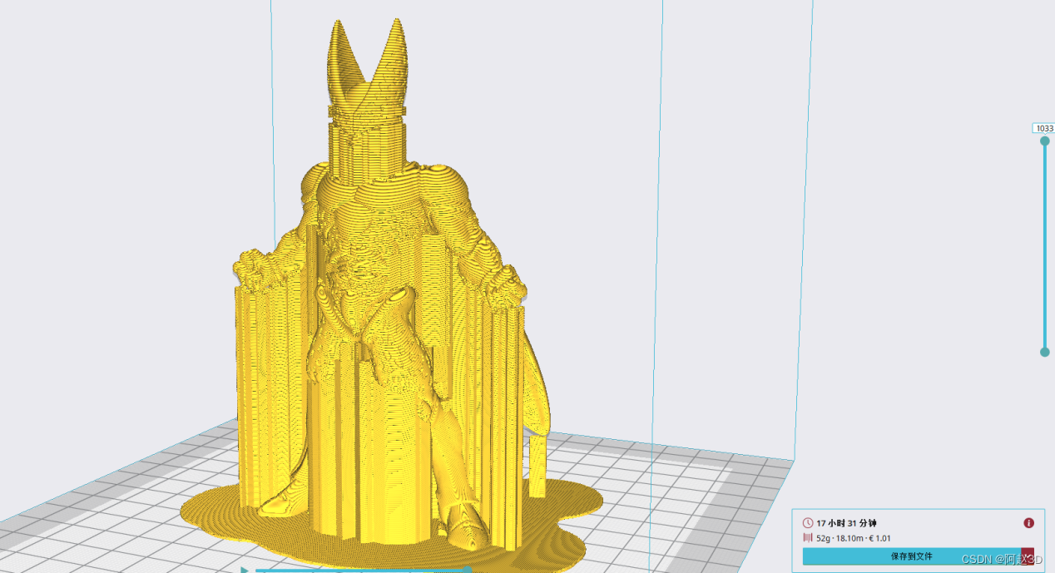Click the upper layer slider handle
The height and width of the screenshot is (573, 1055).
(x=1045, y=141)
